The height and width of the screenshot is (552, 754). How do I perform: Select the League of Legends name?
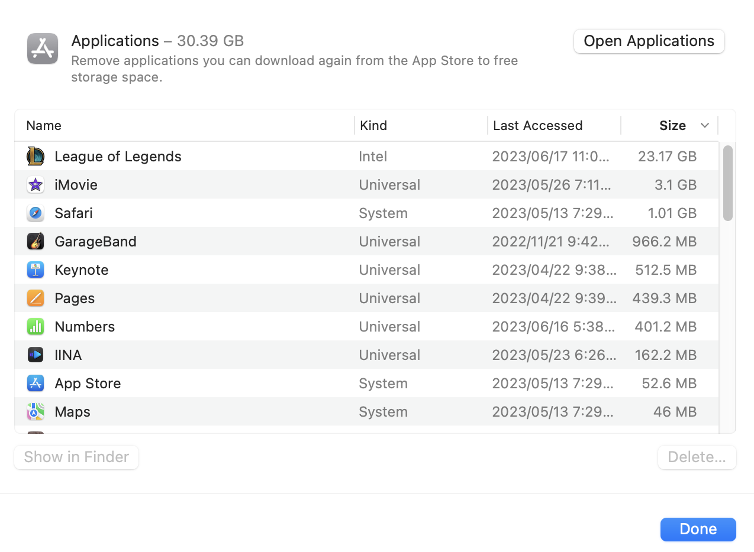[x=118, y=157]
